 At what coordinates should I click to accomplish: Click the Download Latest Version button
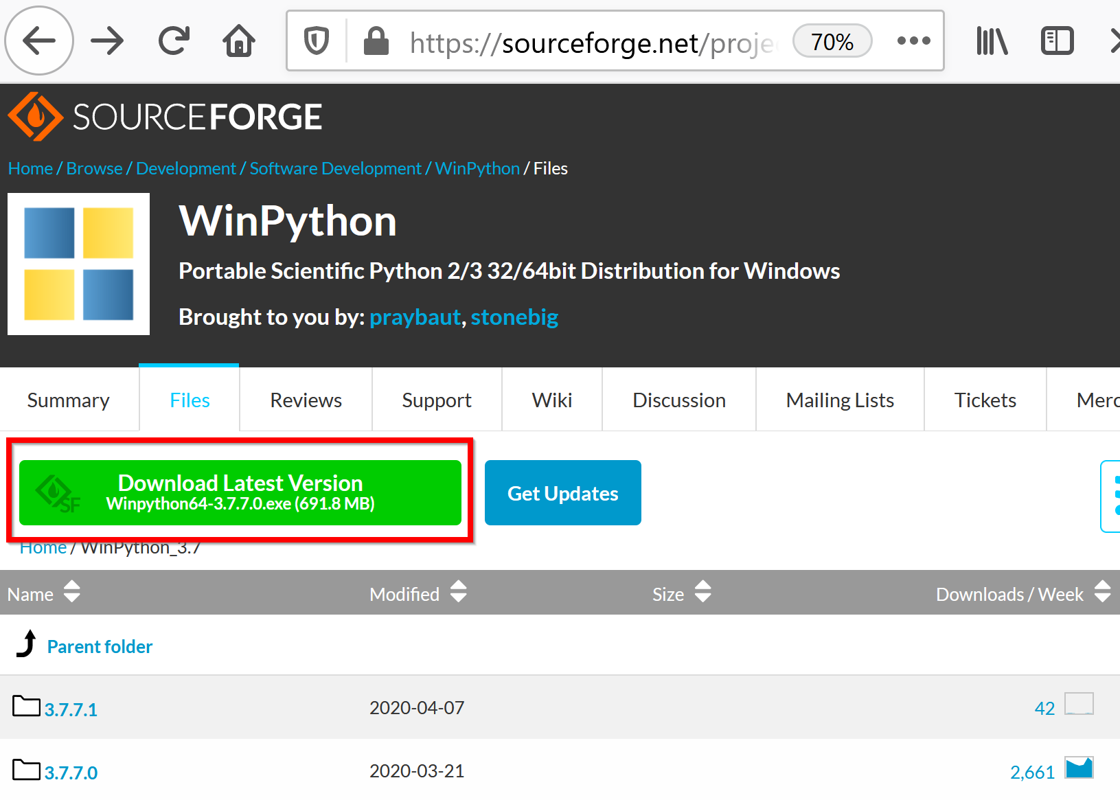coord(240,492)
